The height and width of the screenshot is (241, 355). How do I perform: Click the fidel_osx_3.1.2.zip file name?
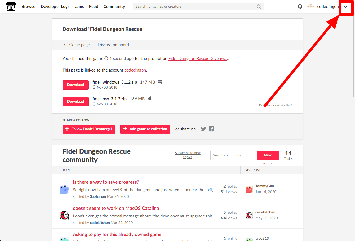pos(109,99)
